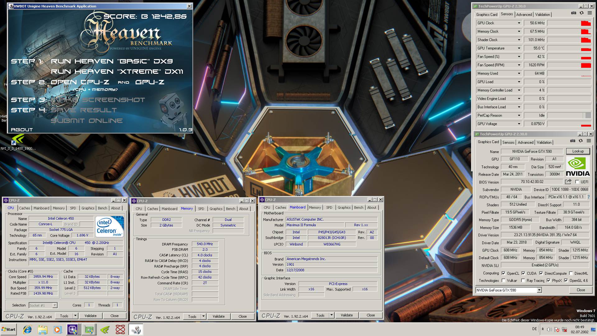Toggle the DirectML checkbox
597x336 pixels.
[x=571, y=273]
